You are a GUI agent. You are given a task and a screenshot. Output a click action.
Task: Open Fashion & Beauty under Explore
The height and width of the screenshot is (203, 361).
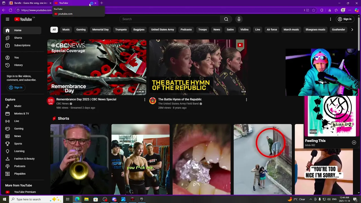(x=22, y=159)
